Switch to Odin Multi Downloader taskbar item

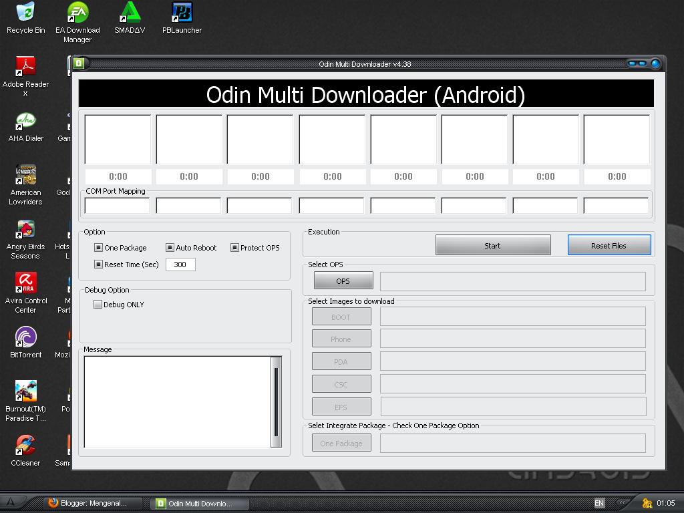pyautogui.click(x=200, y=504)
